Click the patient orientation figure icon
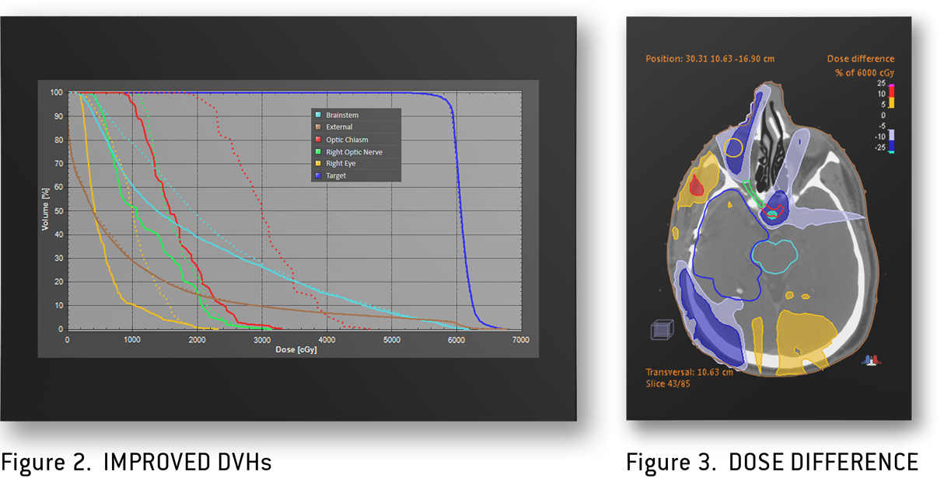This screenshot has height=482, width=944. [x=871, y=359]
